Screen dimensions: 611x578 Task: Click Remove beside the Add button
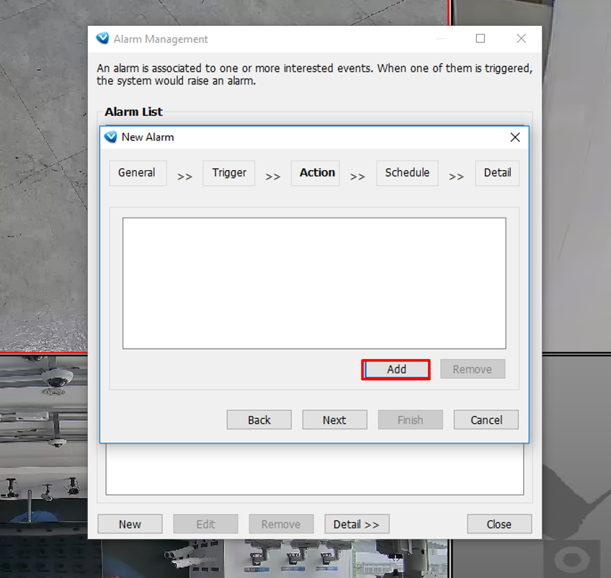472,369
